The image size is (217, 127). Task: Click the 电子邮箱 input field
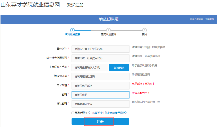pyautogui.click(x=100, y=86)
